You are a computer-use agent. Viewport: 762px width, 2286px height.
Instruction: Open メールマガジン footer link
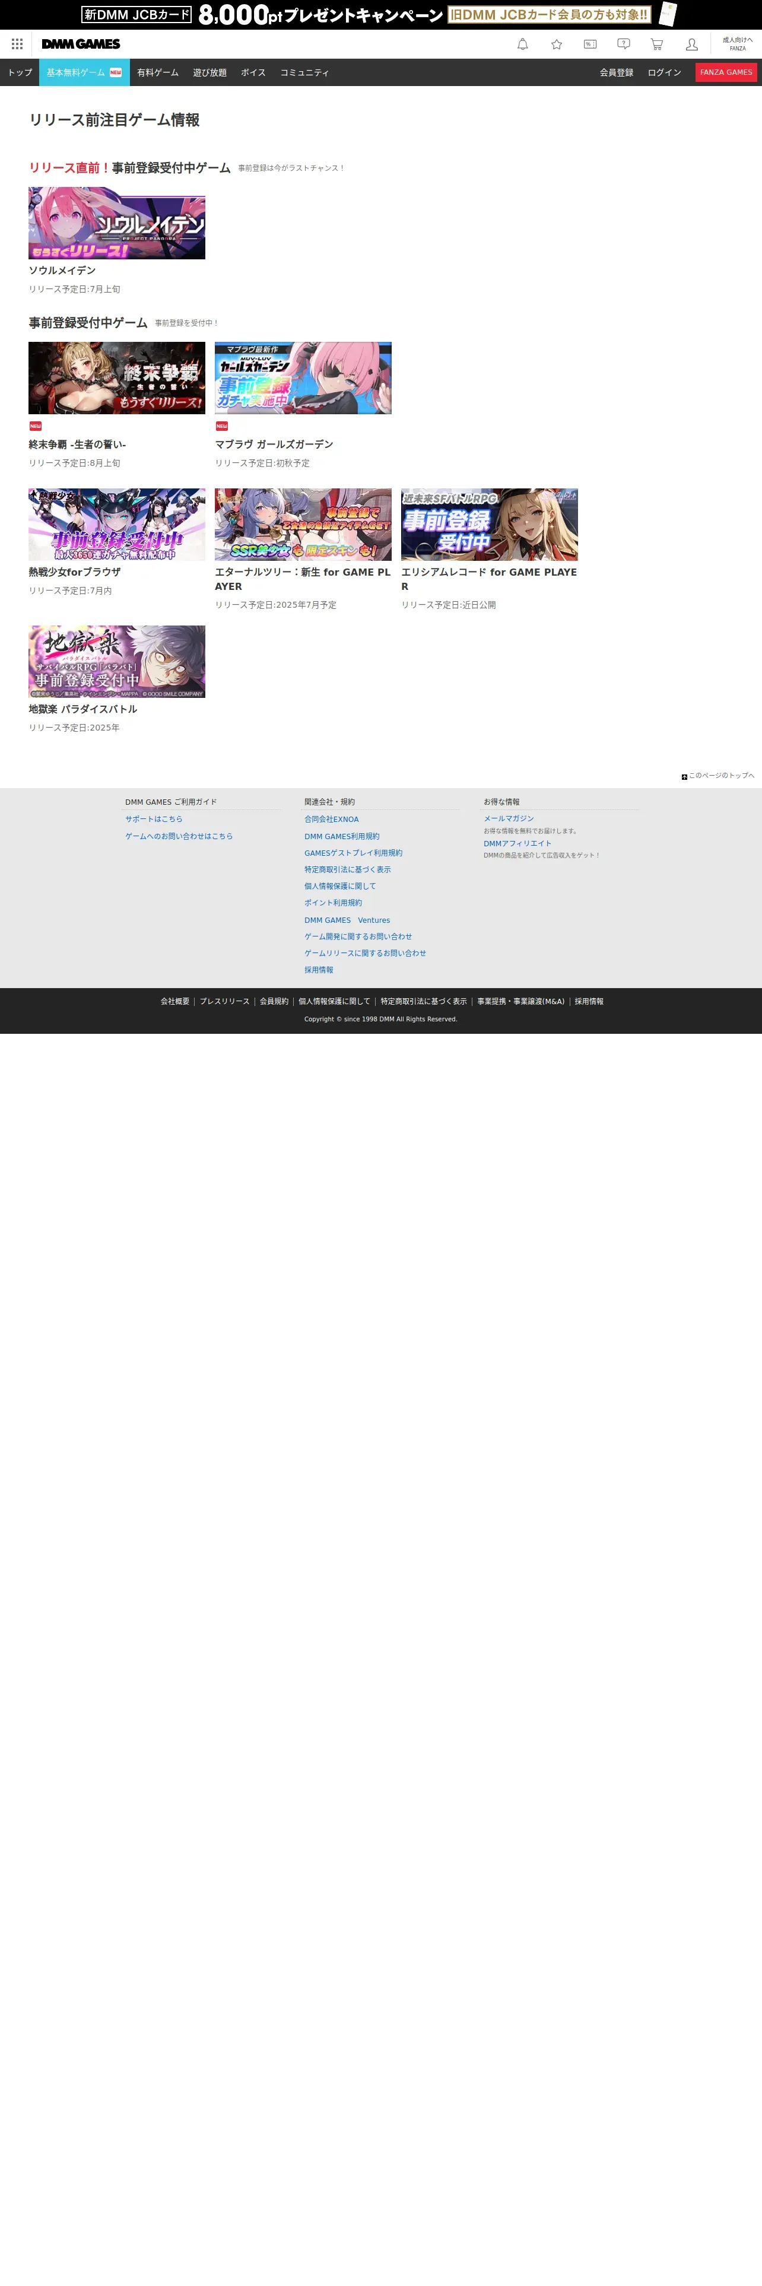(508, 818)
